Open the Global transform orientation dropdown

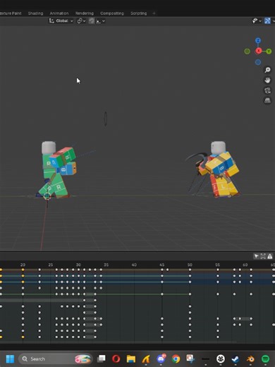pyautogui.click(x=61, y=21)
